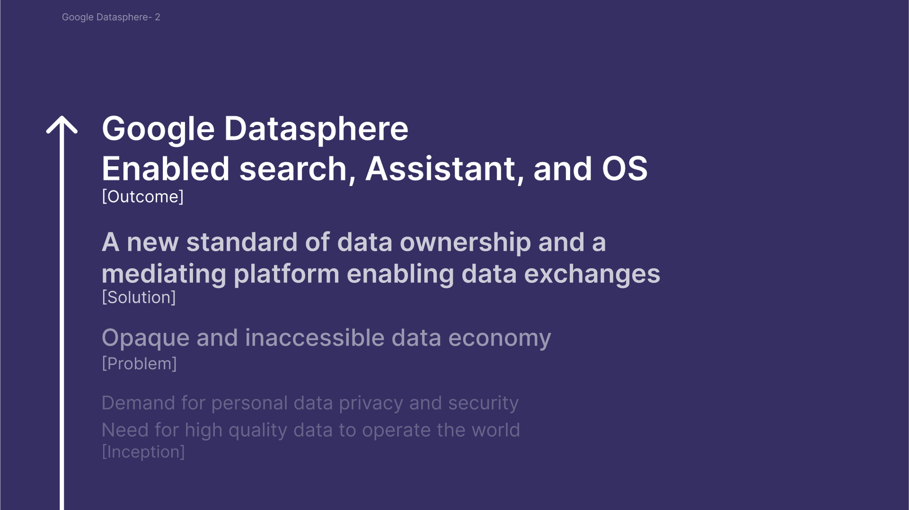Click the upward arrowhead icon
909x510 pixels.
(62, 125)
